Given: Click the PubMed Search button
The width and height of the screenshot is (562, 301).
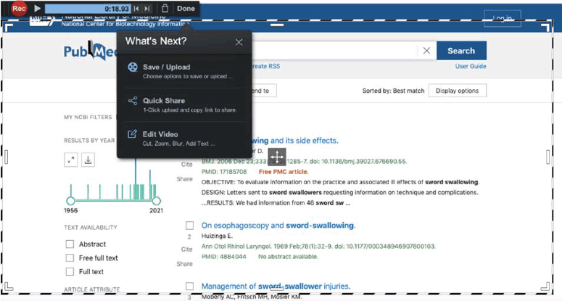Looking at the screenshot, I should tap(461, 51).
